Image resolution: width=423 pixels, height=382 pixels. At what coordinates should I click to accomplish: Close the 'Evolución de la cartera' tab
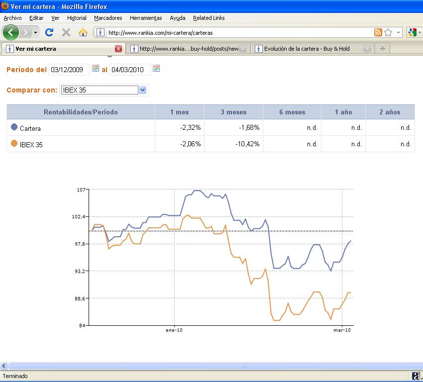[367, 49]
